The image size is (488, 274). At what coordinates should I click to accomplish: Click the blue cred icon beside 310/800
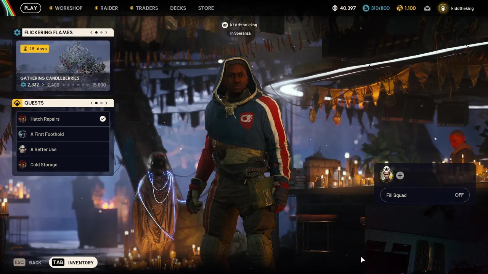366,8
